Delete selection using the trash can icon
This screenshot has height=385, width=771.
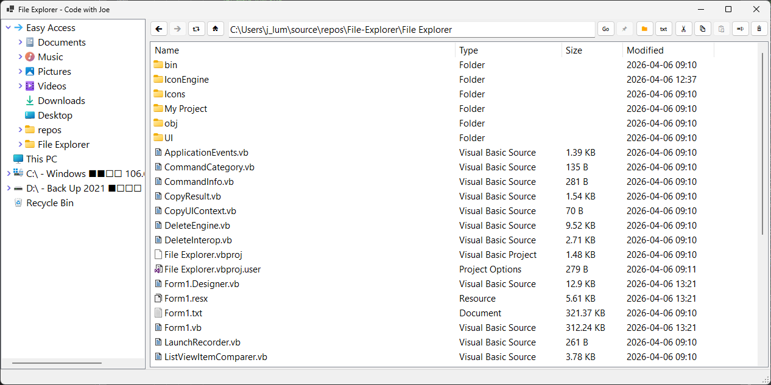pos(759,29)
